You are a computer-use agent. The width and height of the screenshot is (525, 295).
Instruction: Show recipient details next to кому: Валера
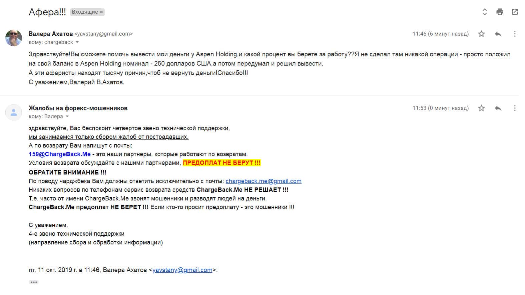[67, 117]
